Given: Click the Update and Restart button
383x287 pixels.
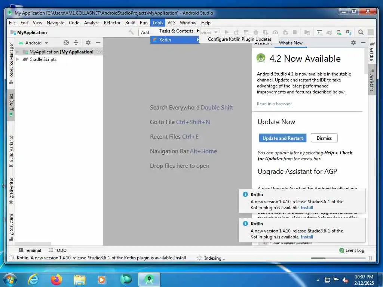Looking at the screenshot, I should (x=283, y=138).
